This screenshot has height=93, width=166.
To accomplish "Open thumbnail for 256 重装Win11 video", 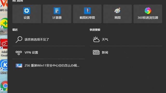I will [x=19, y=65].
